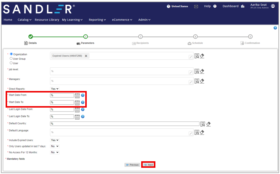The image size is (280, 174).
Task: Open the Direct Reports dropdown
Action: point(55,89)
